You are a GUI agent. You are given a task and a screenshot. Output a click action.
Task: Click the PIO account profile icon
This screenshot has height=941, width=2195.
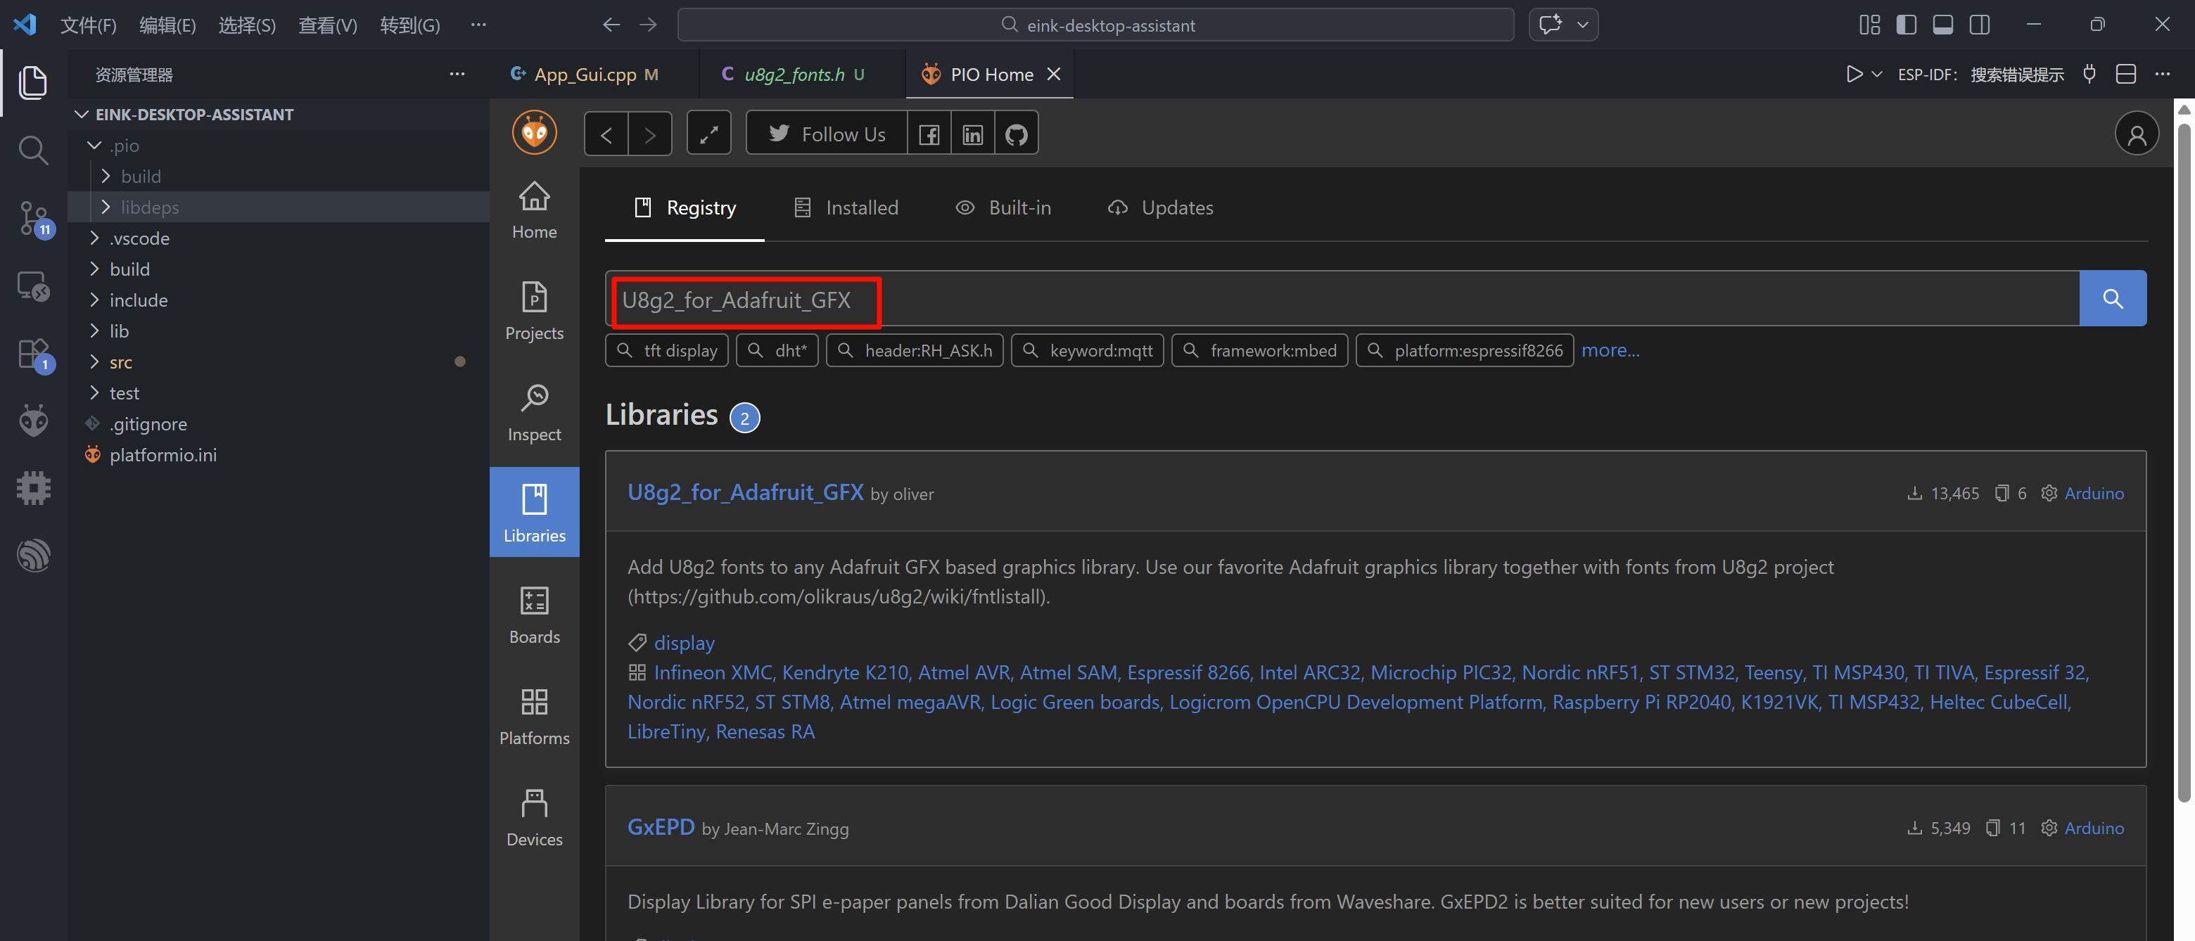(x=2136, y=134)
